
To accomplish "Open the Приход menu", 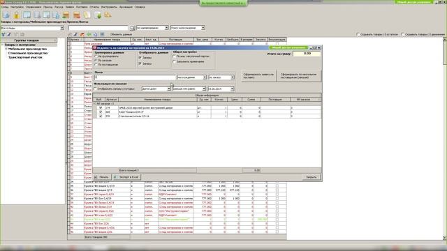I will [x=48, y=7].
